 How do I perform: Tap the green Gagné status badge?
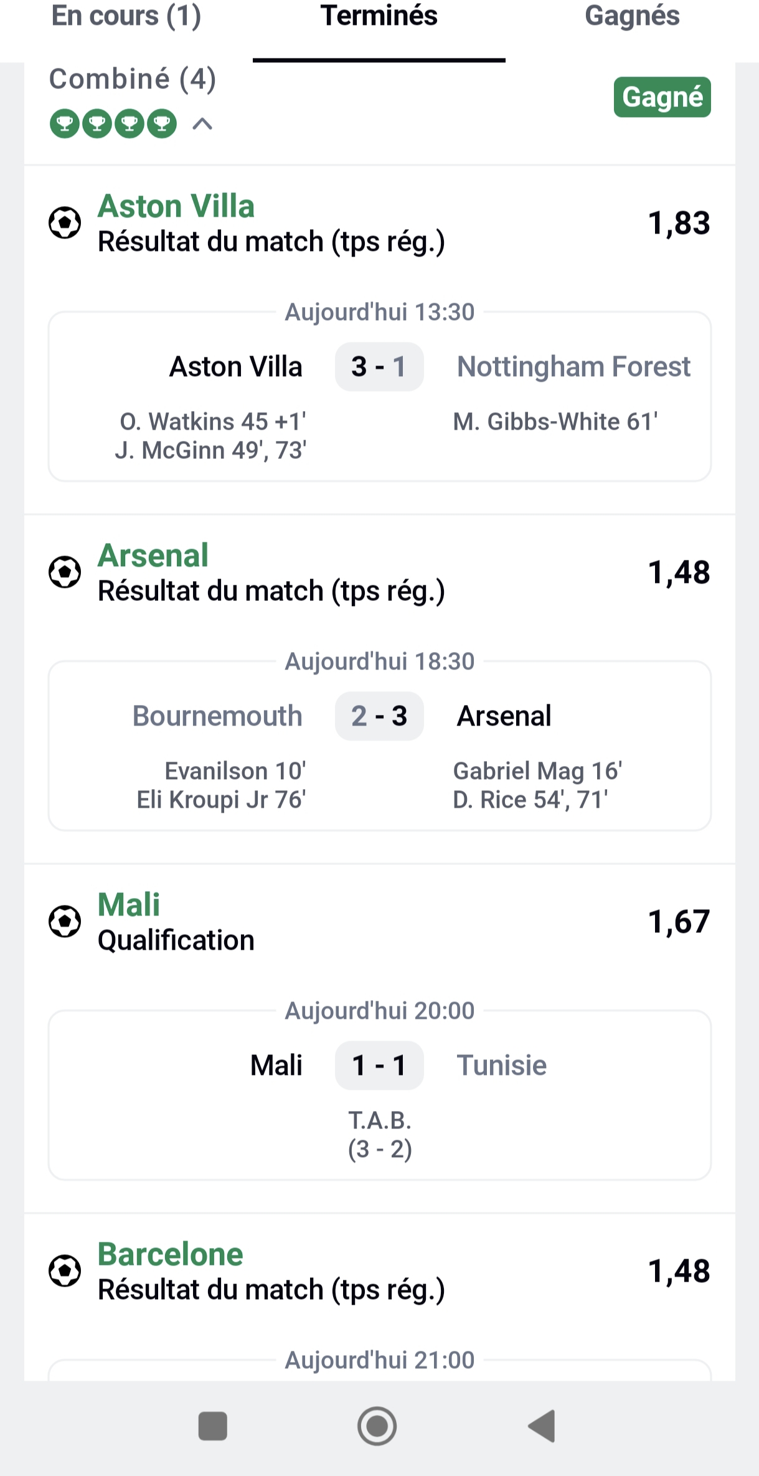(x=662, y=97)
